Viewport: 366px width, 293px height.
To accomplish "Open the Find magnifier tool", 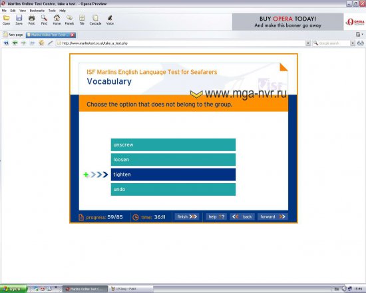I will coord(44,18).
